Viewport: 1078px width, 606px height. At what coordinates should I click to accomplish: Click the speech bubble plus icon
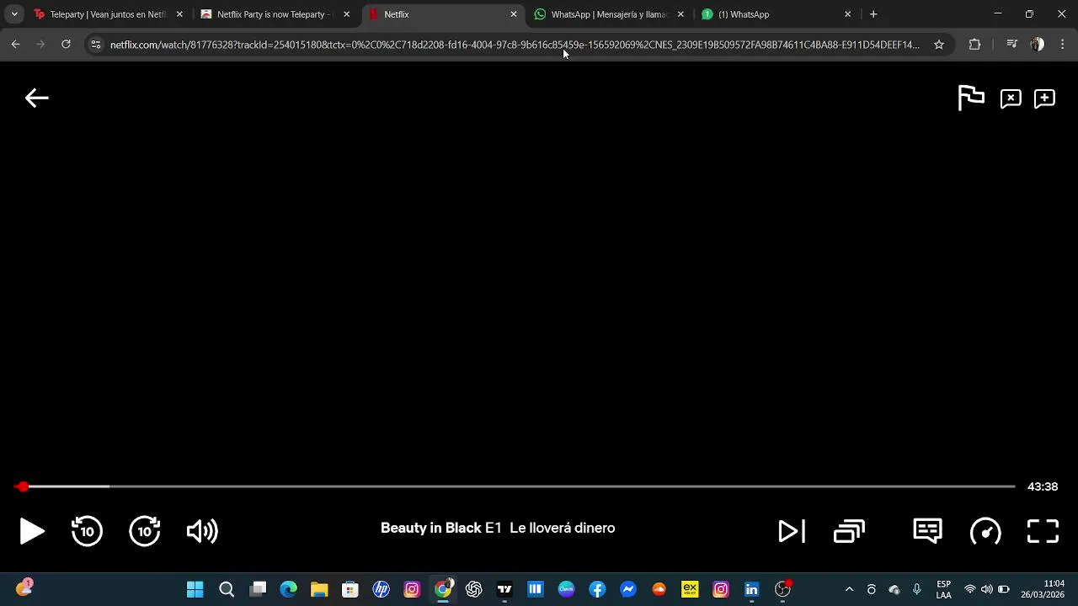1044,98
